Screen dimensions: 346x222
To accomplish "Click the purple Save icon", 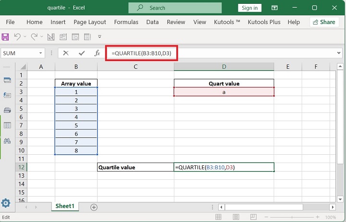I will 6,37.
